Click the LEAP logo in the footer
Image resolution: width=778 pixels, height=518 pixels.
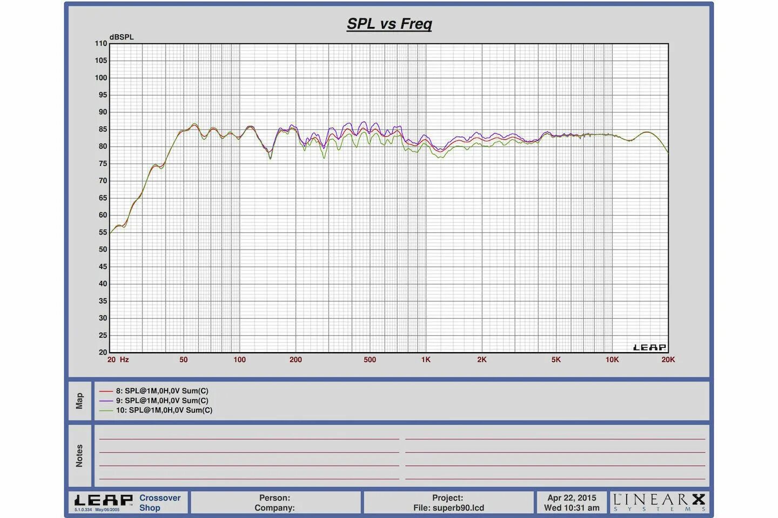click(x=103, y=500)
